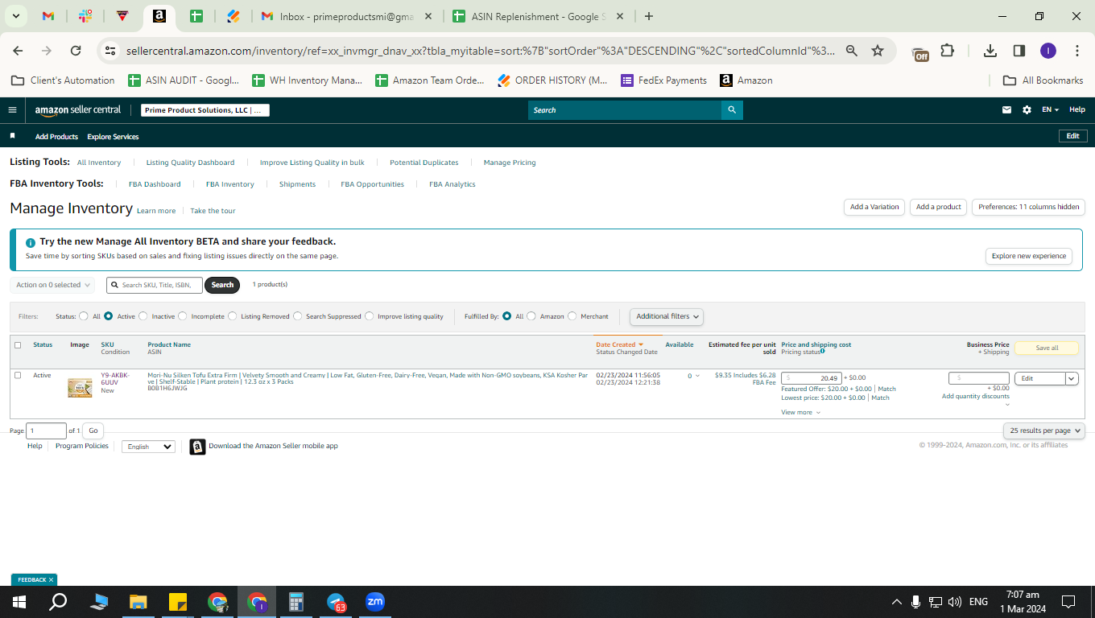This screenshot has width=1095, height=618.
Task: Click the search magnifier button in header
Action: point(732,110)
